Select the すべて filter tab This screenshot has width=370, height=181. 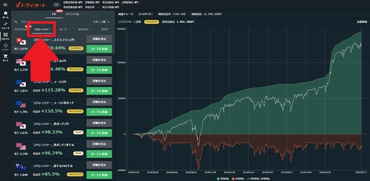104,30
